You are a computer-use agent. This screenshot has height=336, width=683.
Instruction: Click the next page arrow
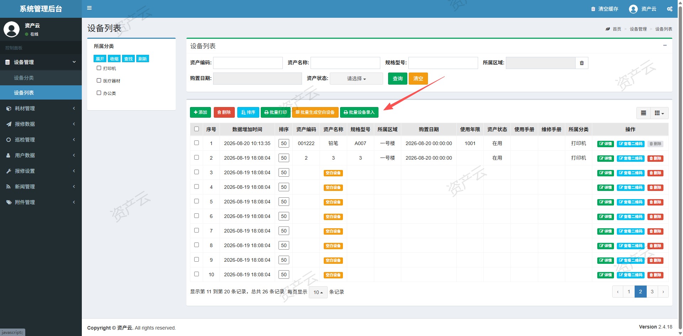[x=663, y=292]
